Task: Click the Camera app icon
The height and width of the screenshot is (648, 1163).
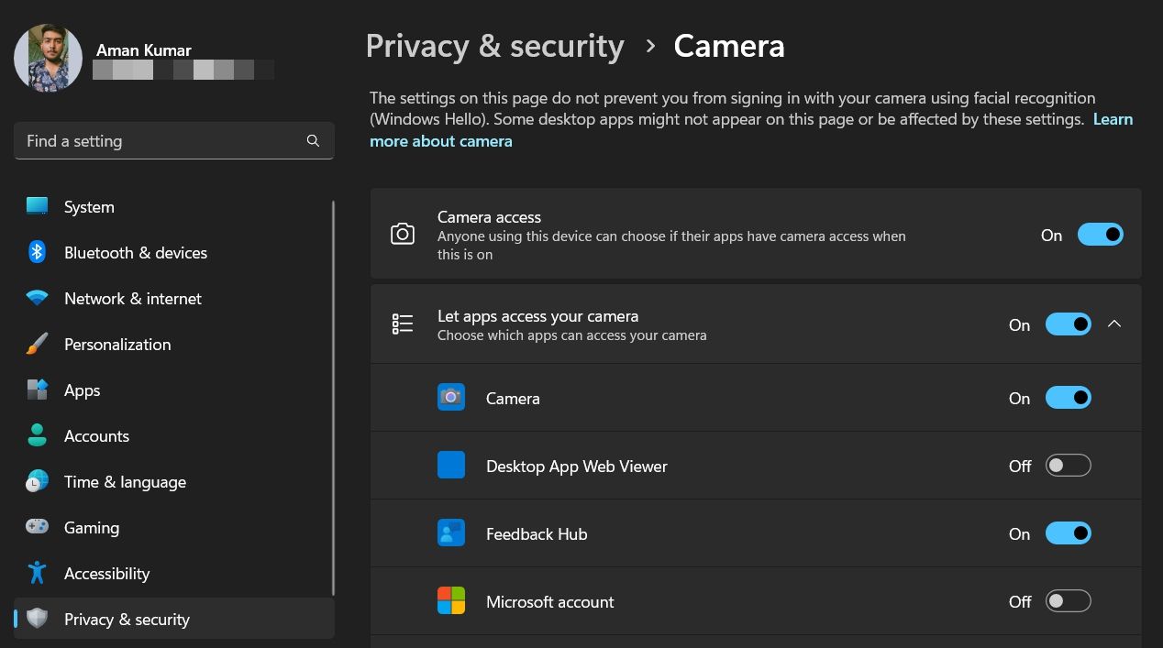Action: coord(451,398)
